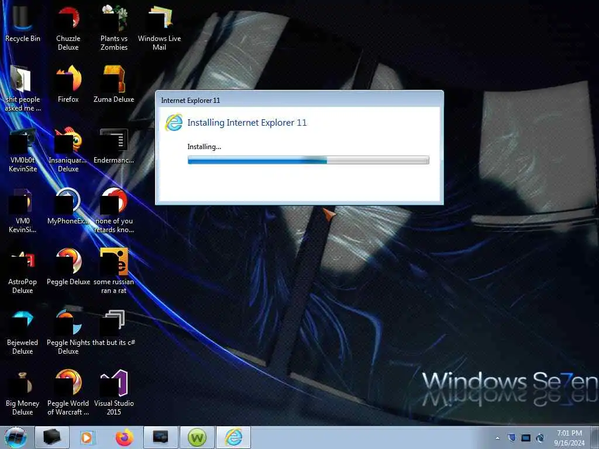Viewport: 599px width, 449px height.
Task: Launch Visual Studio 2015 desktop shortcut
Action: click(x=114, y=392)
